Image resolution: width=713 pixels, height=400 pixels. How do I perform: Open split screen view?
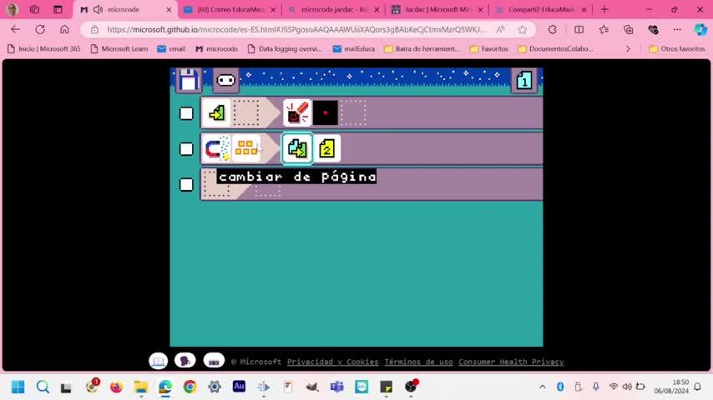(x=579, y=29)
